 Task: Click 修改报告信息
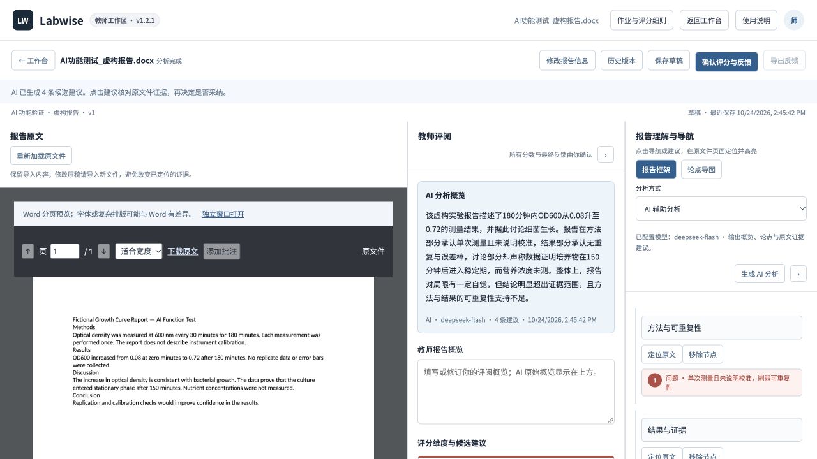(567, 61)
